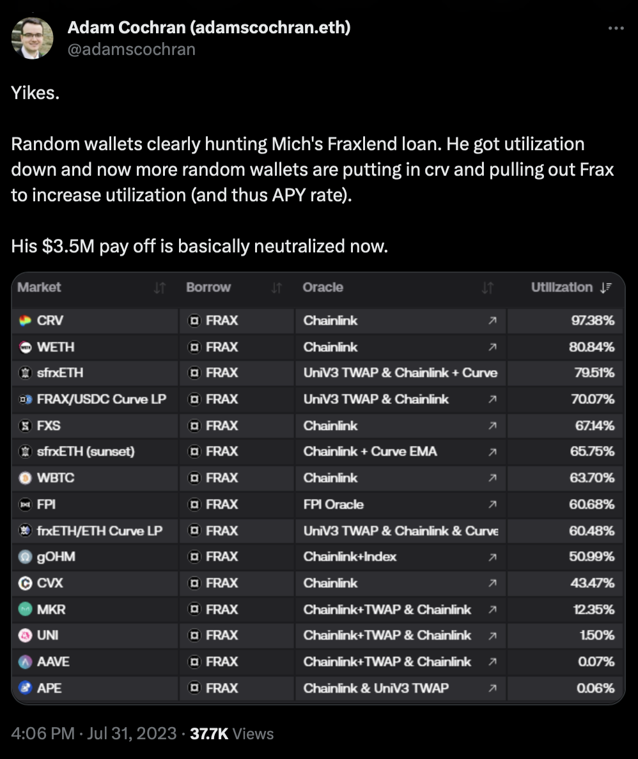This screenshot has height=759, width=638.
Task: Open the tweet timestamp Jul 31, 2023
Action: click(132, 733)
